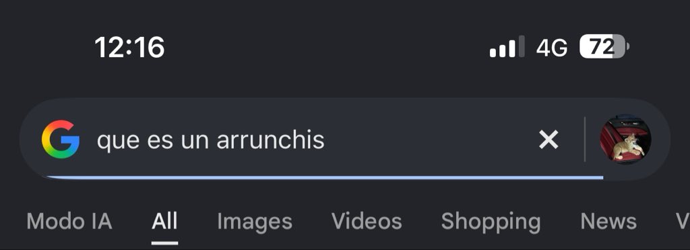Click the blue page loading progress bar
Screen dimensions: 690x250
(325, 177)
